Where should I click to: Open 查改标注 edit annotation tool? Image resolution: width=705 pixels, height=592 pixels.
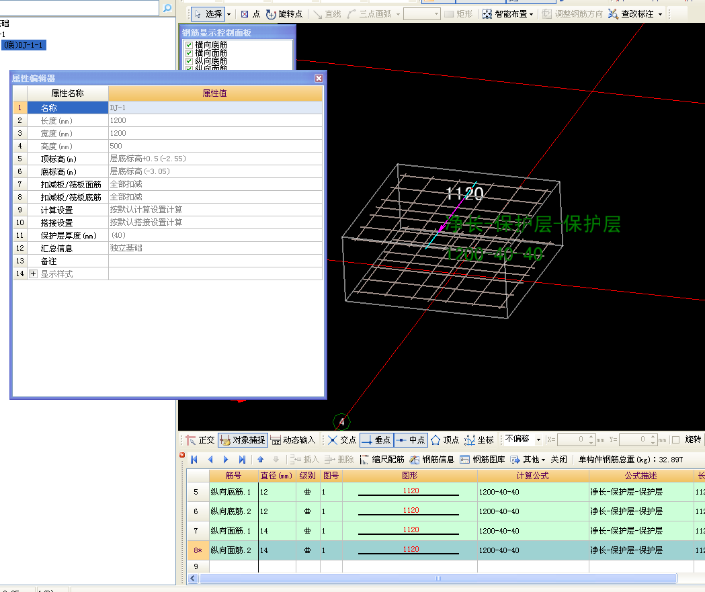(631, 14)
